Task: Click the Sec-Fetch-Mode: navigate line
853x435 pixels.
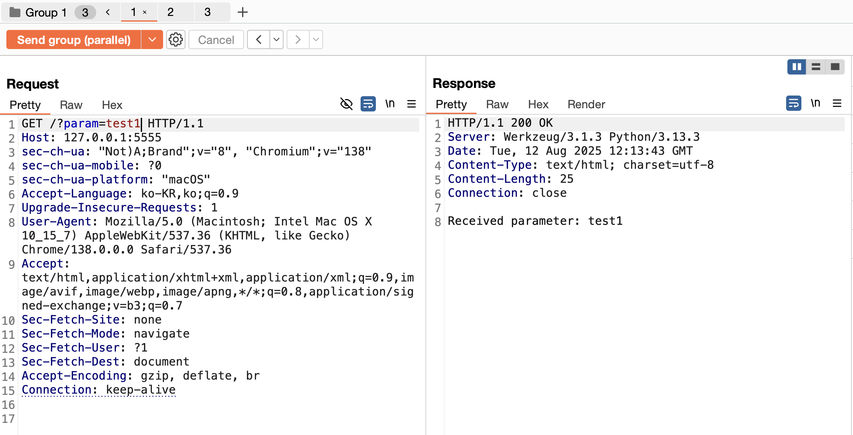Action: (x=106, y=334)
